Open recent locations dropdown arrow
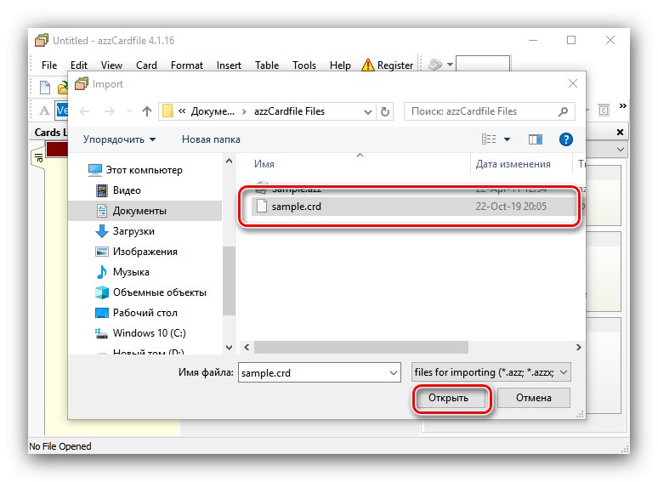The image size is (658, 482). click(x=129, y=111)
